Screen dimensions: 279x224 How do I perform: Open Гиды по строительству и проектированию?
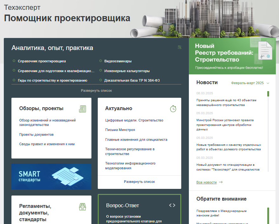tap(52, 80)
